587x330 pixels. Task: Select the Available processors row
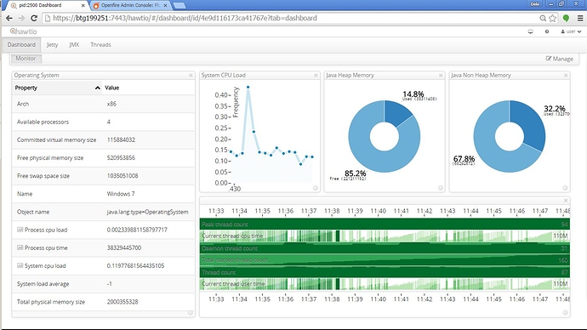coord(103,122)
